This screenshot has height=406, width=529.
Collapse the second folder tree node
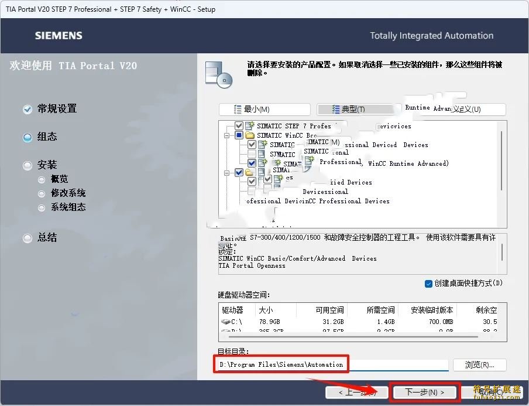(226, 173)
